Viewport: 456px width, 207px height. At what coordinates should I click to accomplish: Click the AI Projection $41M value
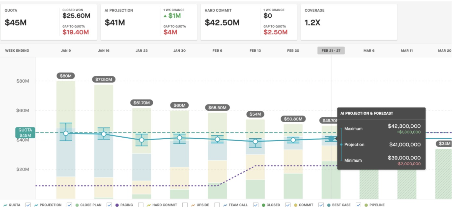[x=115, y=23]
